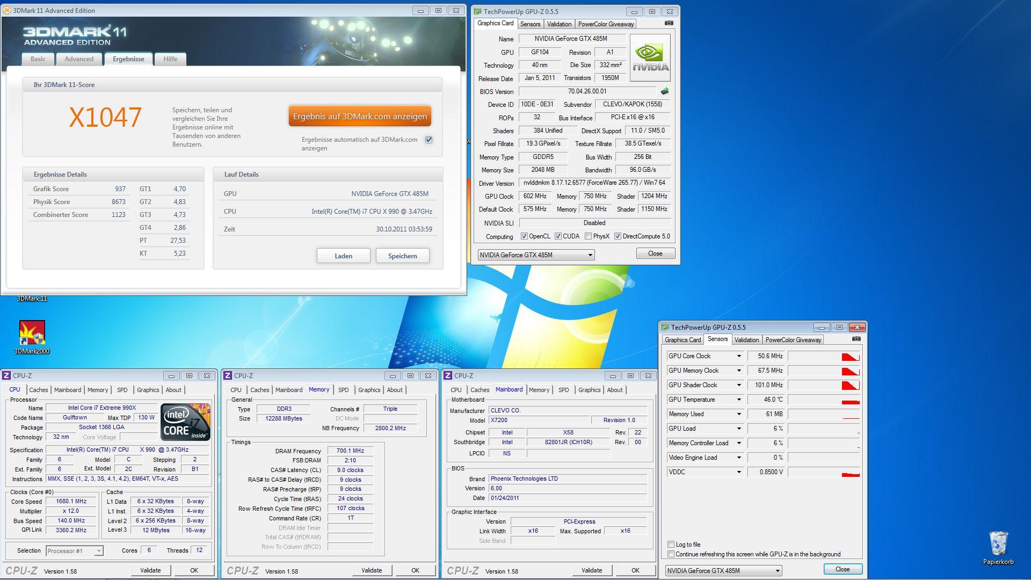Click the 3DMark 11 title bar app icon
1031x580 pixels.
point(7,10)
